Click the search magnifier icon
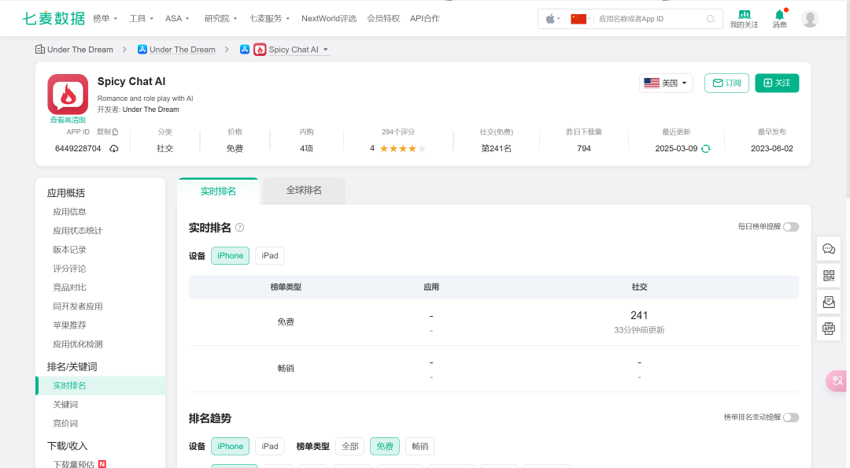Viewport: 850px width, 468px height. click(711, 19)
